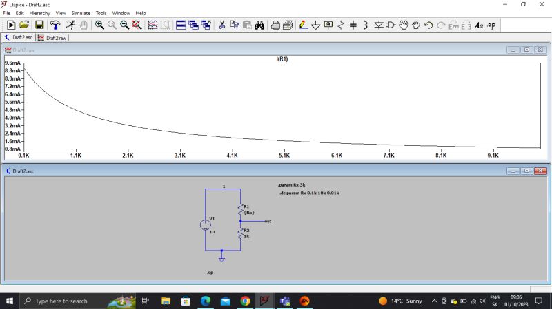Select the drag hand tool
The image size is (552, 309).
click(416, 25)
